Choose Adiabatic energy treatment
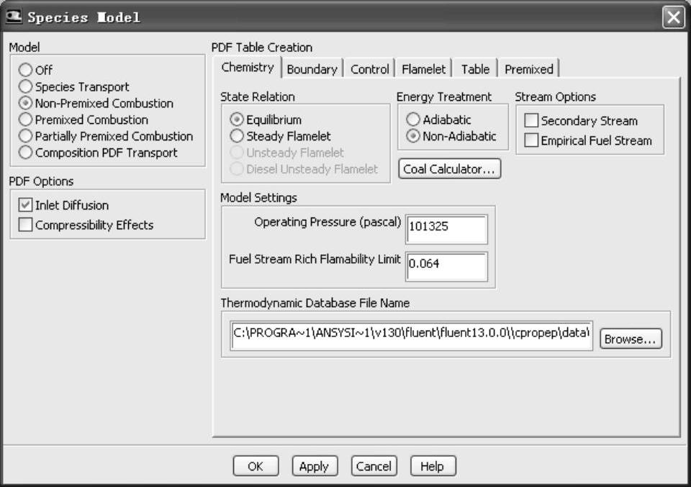691x487 pixels. (x=413, y=119)
